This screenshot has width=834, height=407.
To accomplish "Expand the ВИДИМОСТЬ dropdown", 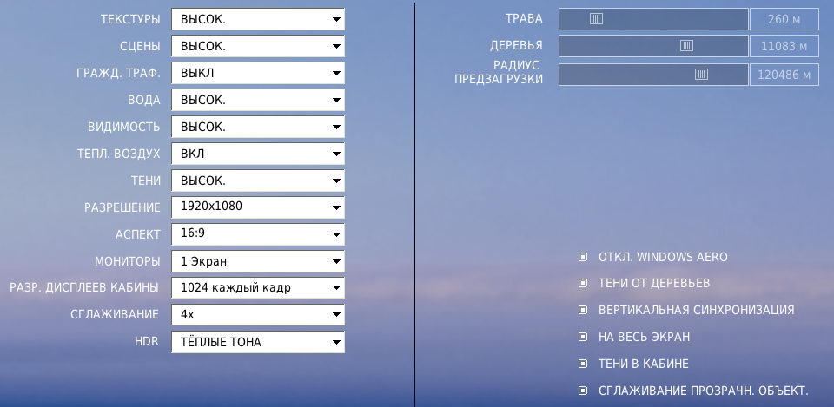I will point(258,127).
